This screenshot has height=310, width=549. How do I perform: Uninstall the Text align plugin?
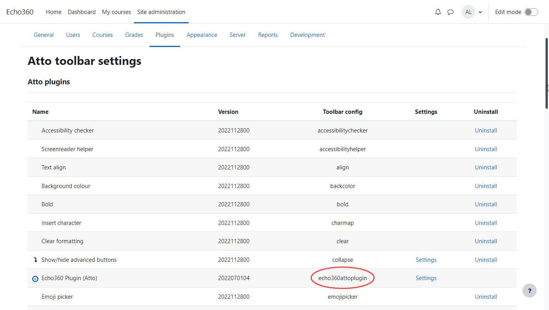tap(486, 167)
